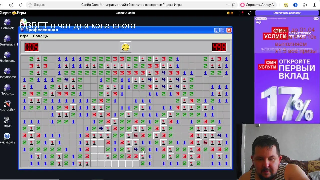Open the ad options three-dots button
The width and height of the screenshot is (320, 180).
[x=316, y=19]
